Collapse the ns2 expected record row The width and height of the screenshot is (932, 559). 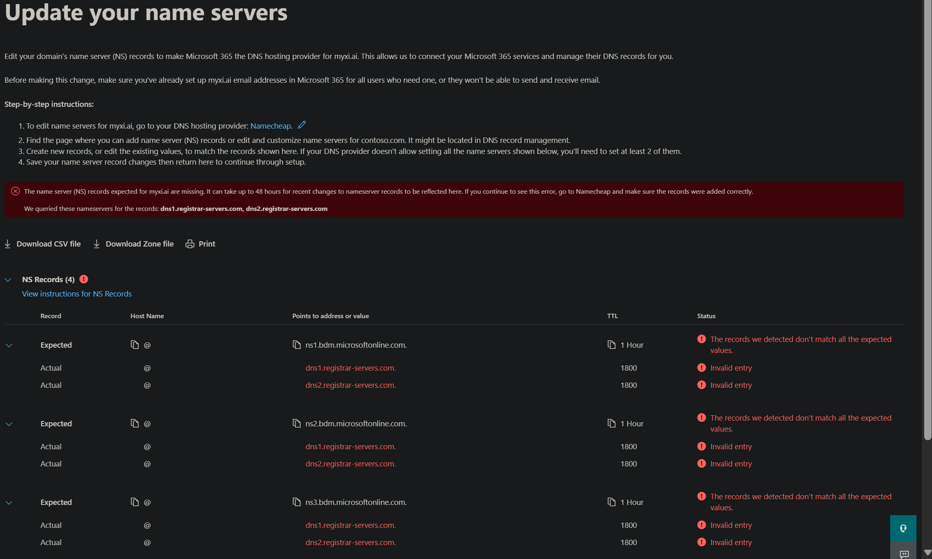pos(9,424)
